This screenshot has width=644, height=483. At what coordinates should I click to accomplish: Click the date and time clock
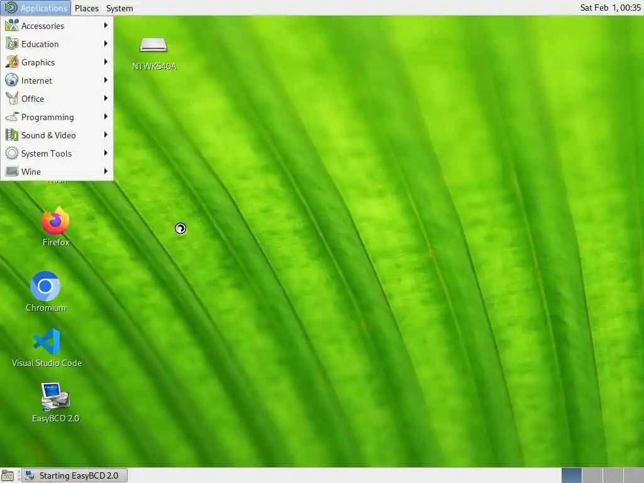pyautogui.click(x=610, y=8)
